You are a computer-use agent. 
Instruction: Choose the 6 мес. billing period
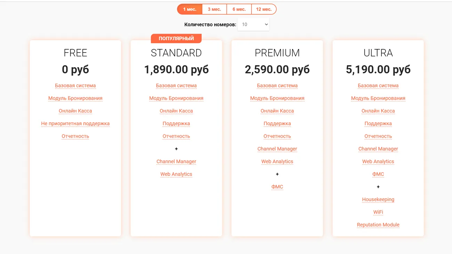point(239,9)
